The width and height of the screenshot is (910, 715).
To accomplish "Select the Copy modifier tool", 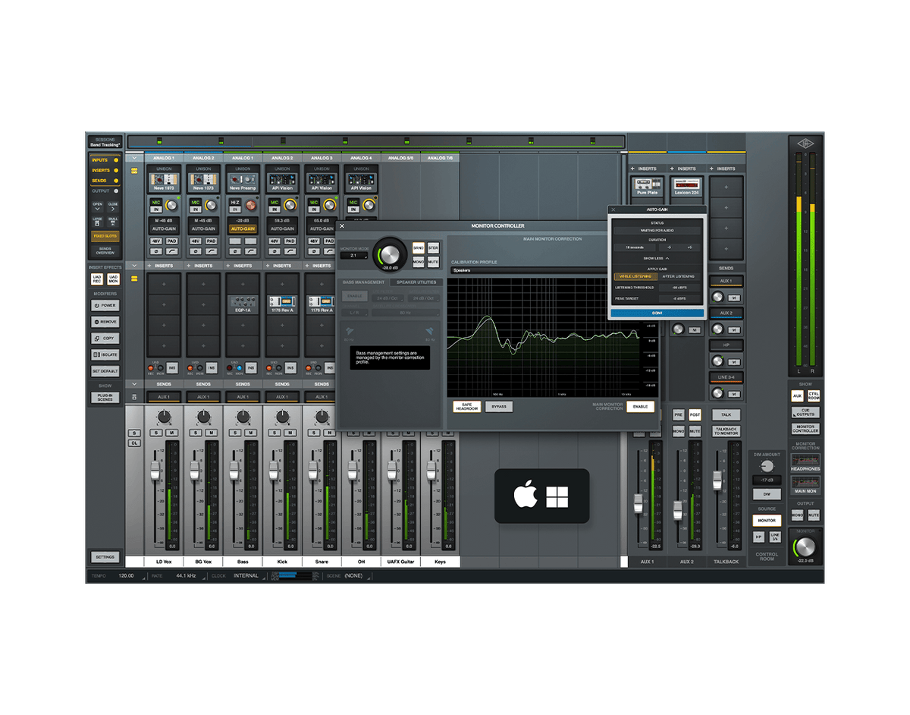I will pos(105,338).
